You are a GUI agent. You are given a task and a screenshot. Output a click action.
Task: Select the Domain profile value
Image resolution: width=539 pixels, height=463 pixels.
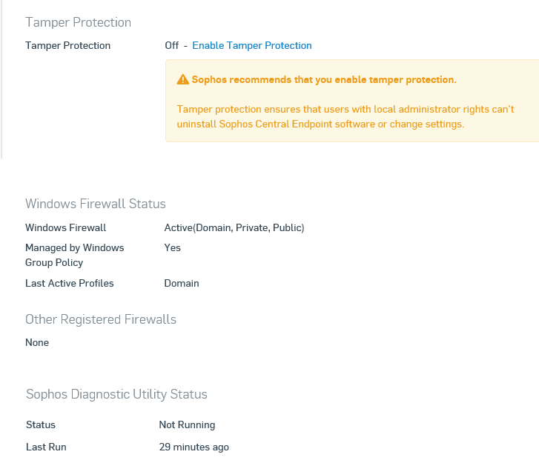pos(182,284)
